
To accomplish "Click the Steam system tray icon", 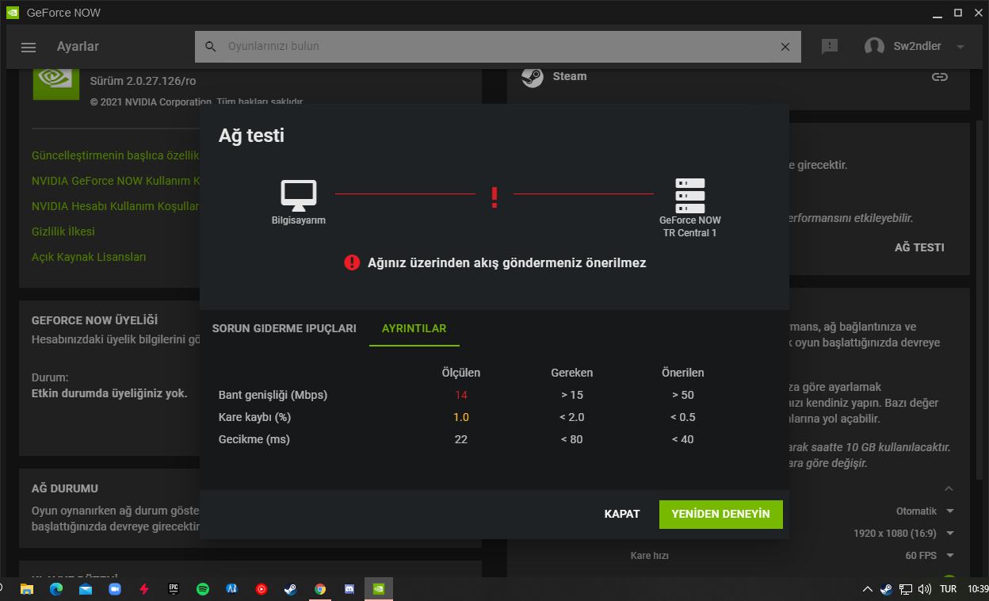I will click(x=887, y=589).
